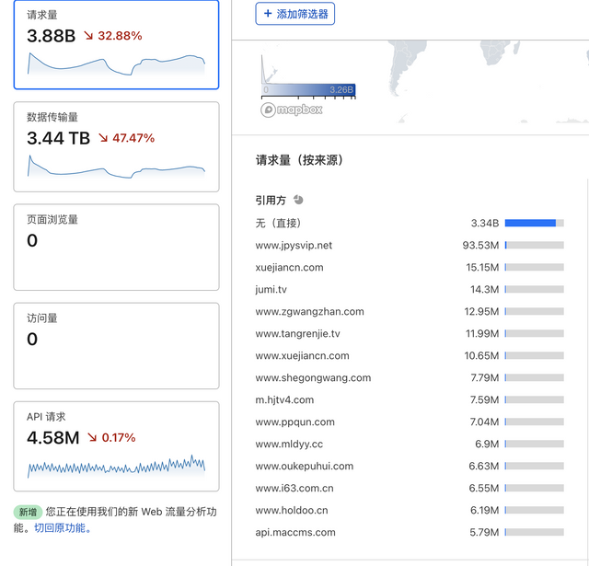Click the jumi.tv referrer entry
This screenshot has width=589, height=566.
coord(271,289)
